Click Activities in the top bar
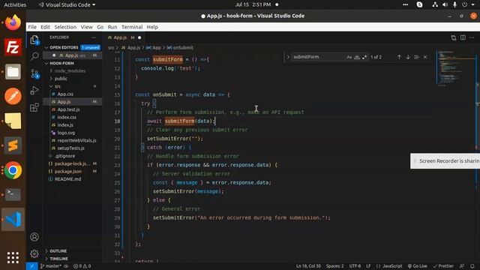 tap(15, 4)
